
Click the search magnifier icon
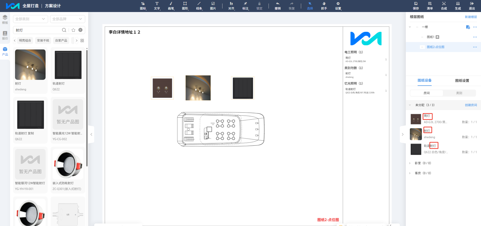point(64,30)
